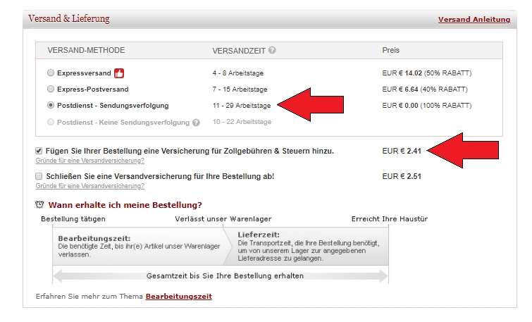Follow the Bearbeitungszeit link at the bottom
The width and height of the screenshot is (532, 322).
(x=178, y=297)
